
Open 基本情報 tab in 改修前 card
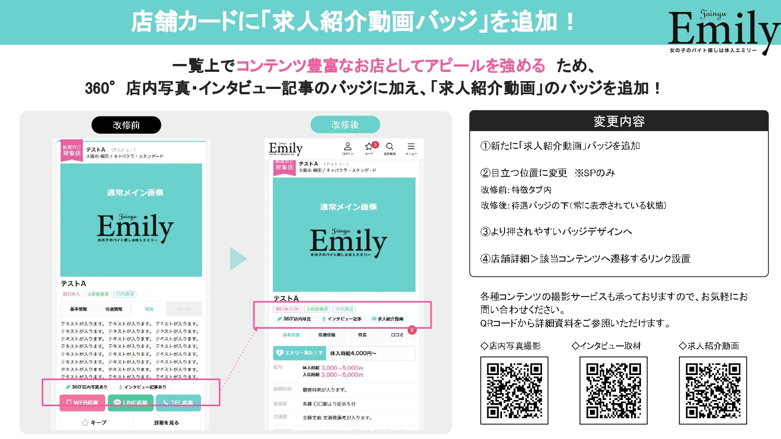pos(79,309)
